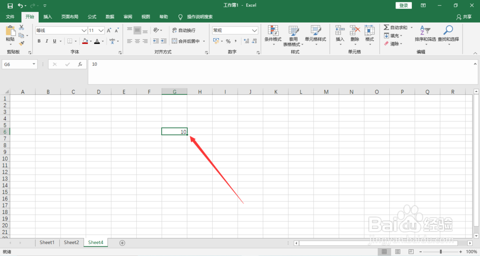Toggle 自动换行 wrap text
The height and width of the screenshot is (256, 480).
coord(184,30)
